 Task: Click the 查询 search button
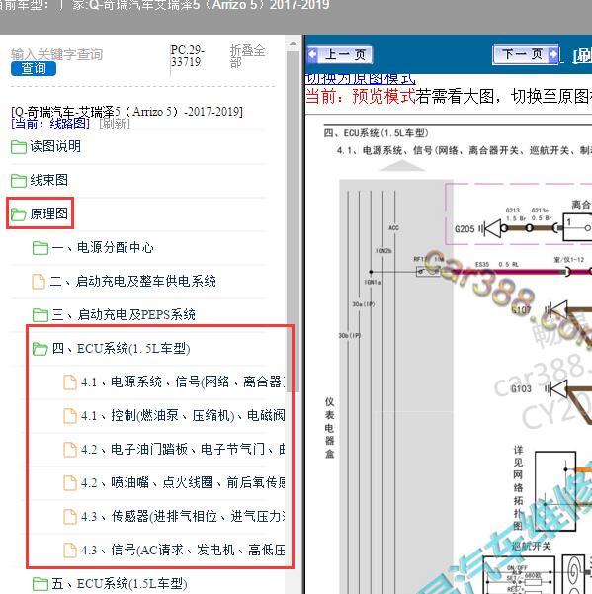point(34,68)
